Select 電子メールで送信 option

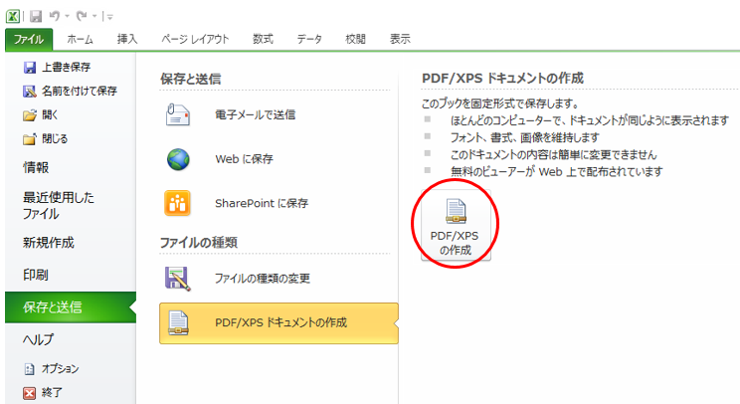click(x=255, y=114)
